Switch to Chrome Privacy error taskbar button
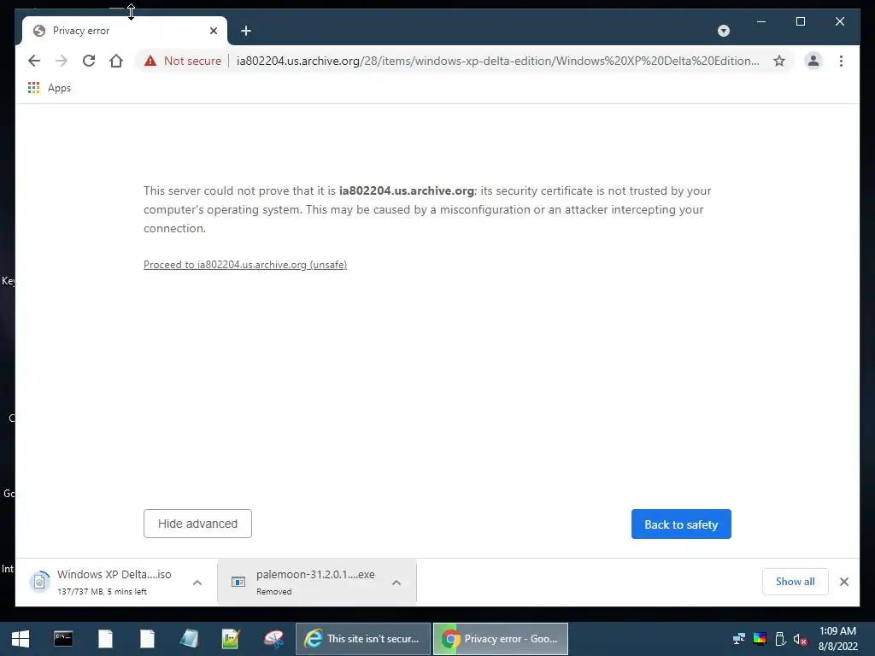 501,639
